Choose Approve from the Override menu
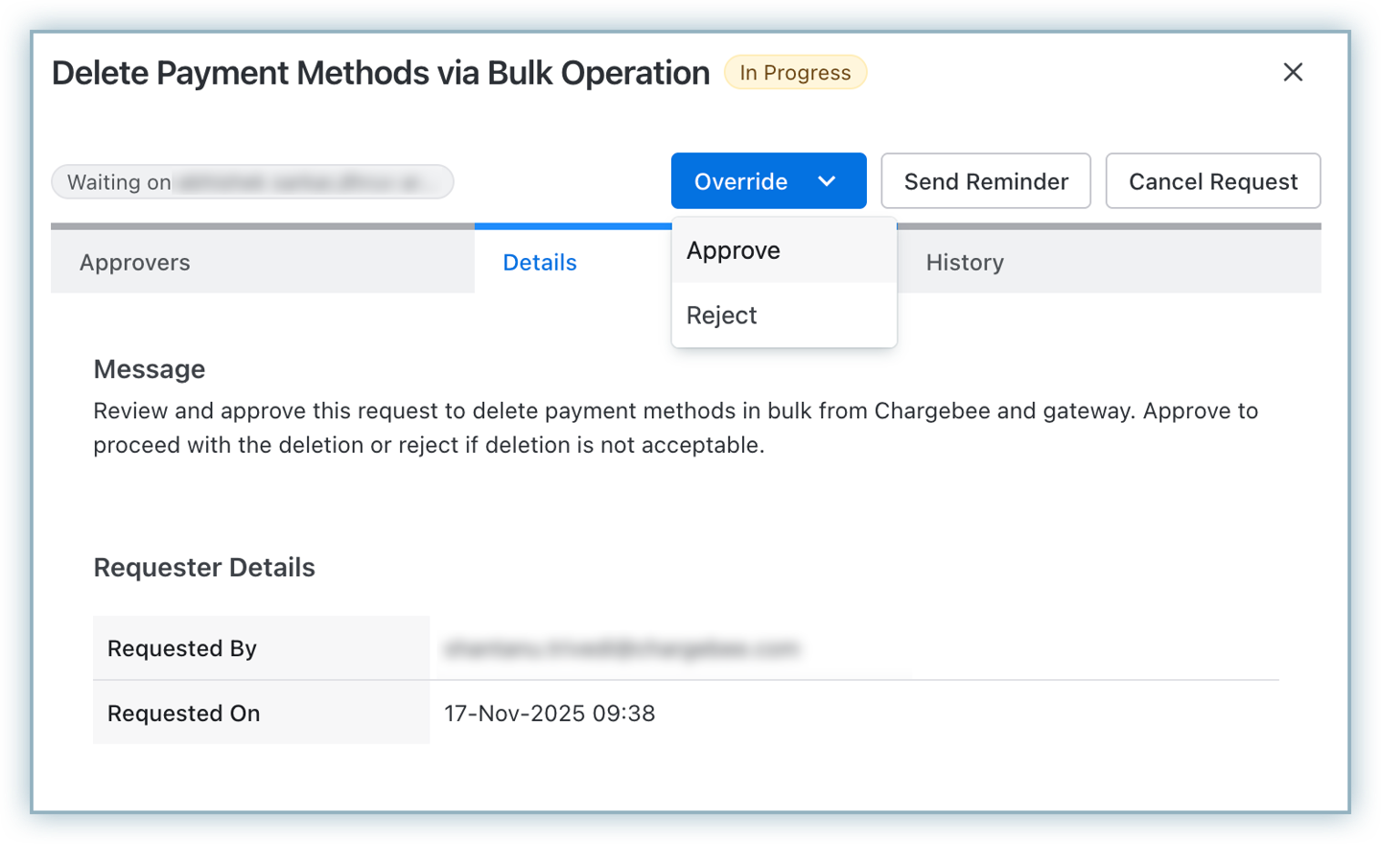 pyautogui.click(x=734, y=250)
